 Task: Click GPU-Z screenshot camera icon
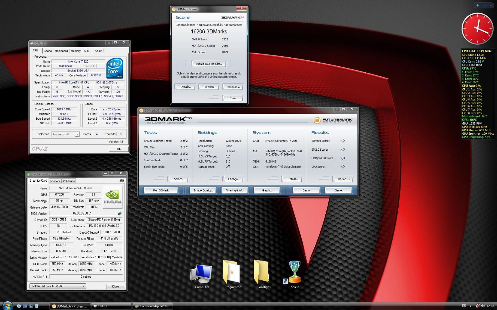tap(122, 181)
